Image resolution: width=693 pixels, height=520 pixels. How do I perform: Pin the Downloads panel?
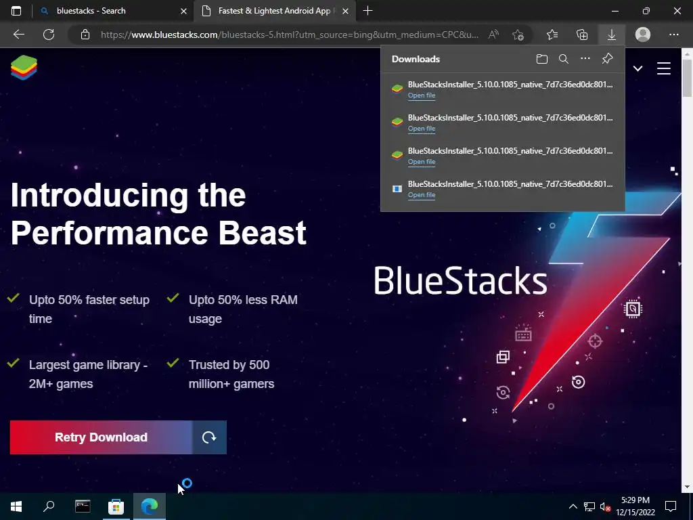(607, 58)
